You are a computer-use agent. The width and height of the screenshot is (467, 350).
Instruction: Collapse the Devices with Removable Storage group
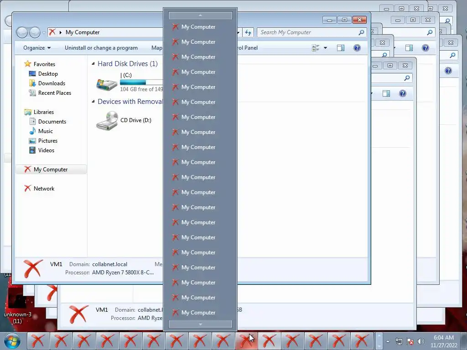click(x=93, y=102)
